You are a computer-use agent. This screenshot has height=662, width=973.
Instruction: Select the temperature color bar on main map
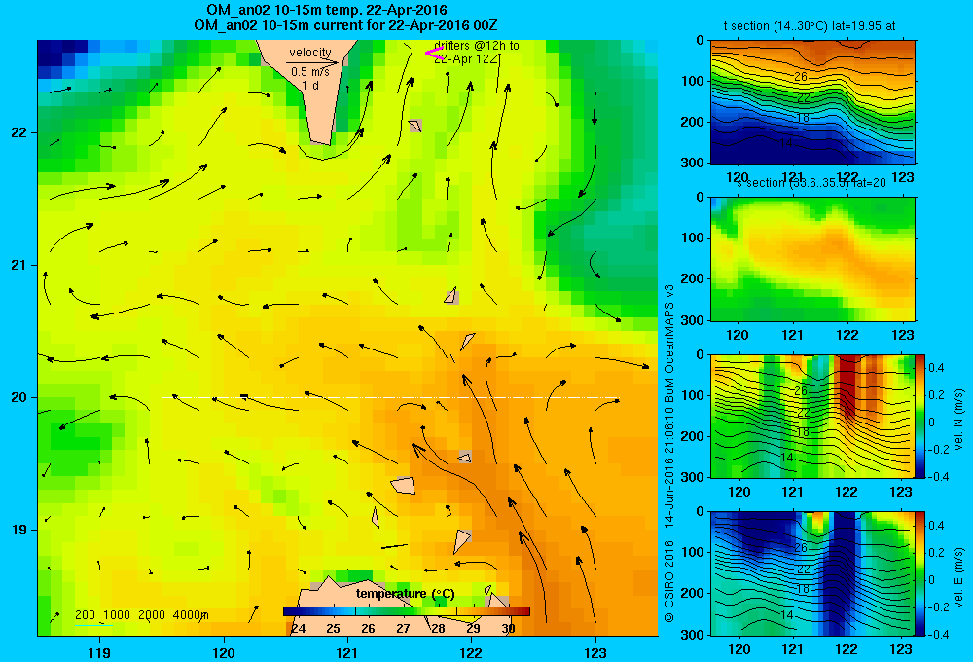(407, 611)
